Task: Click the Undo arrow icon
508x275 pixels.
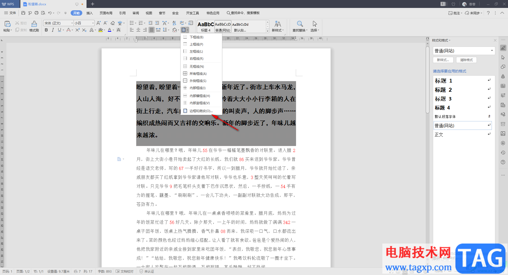Action: coord(50,13)
